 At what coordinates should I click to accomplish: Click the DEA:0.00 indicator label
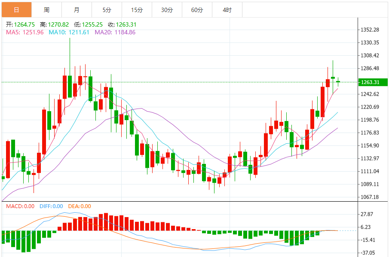[80, 206]
